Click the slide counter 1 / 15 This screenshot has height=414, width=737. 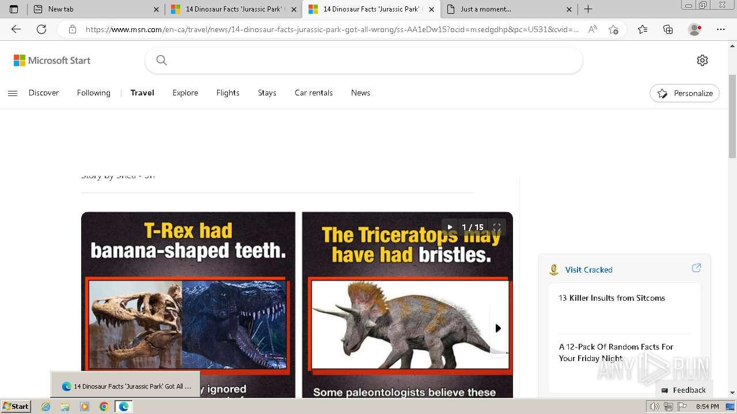coord(473,227)
